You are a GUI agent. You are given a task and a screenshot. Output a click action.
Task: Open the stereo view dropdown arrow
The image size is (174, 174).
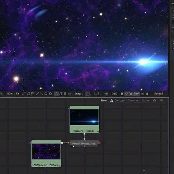coord(73,94)
